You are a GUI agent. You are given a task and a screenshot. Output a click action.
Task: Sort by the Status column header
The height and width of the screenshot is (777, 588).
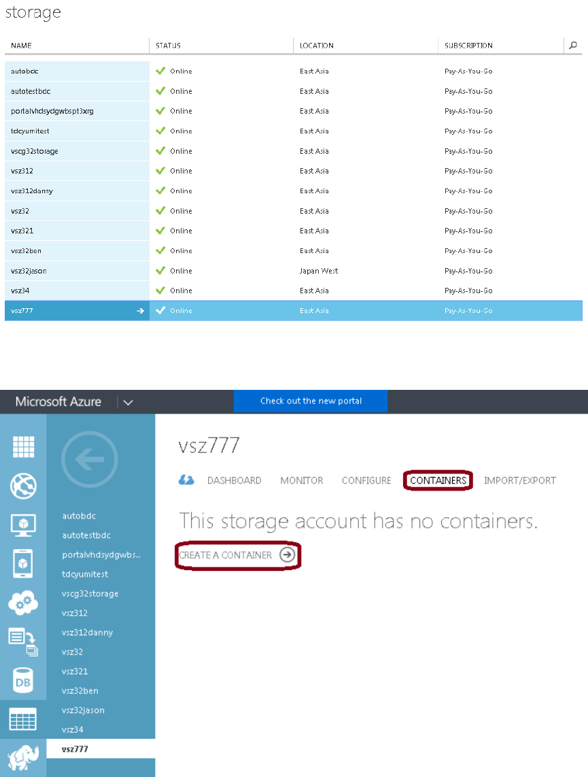point(168,45)
